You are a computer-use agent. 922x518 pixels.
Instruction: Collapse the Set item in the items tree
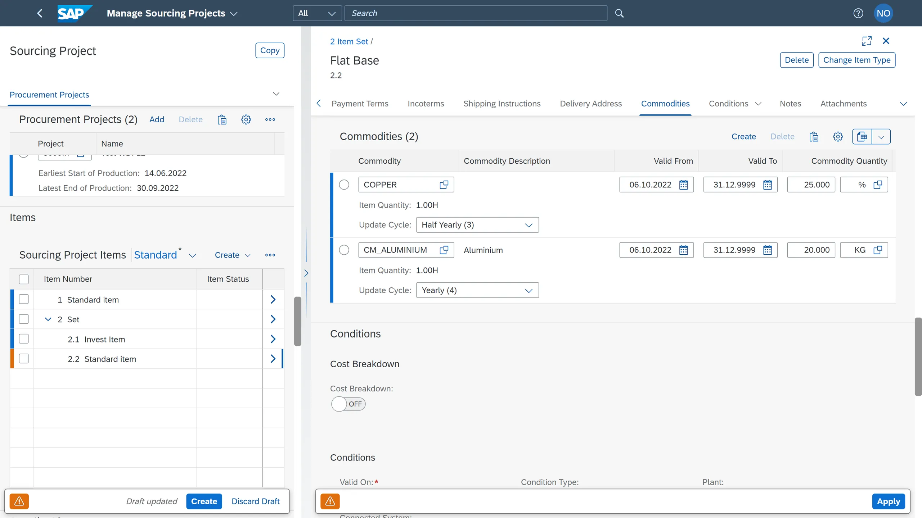tap(48, 319)
